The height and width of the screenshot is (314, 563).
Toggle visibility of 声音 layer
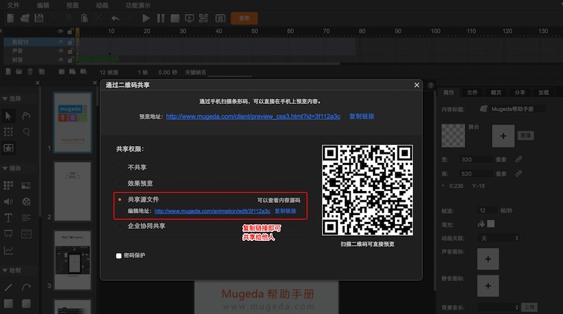61,51
